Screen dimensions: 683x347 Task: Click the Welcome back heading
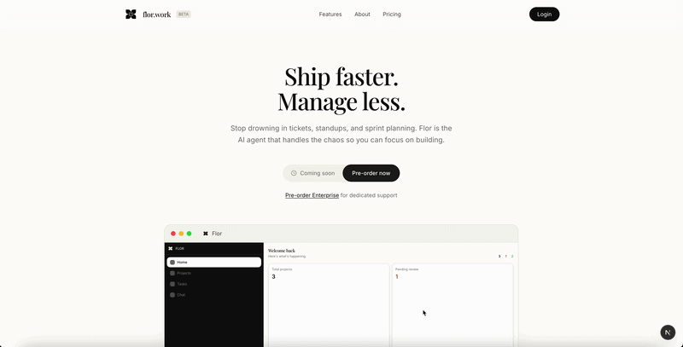282,251
